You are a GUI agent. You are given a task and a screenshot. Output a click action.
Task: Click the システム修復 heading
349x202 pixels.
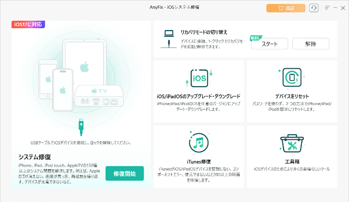35,157
